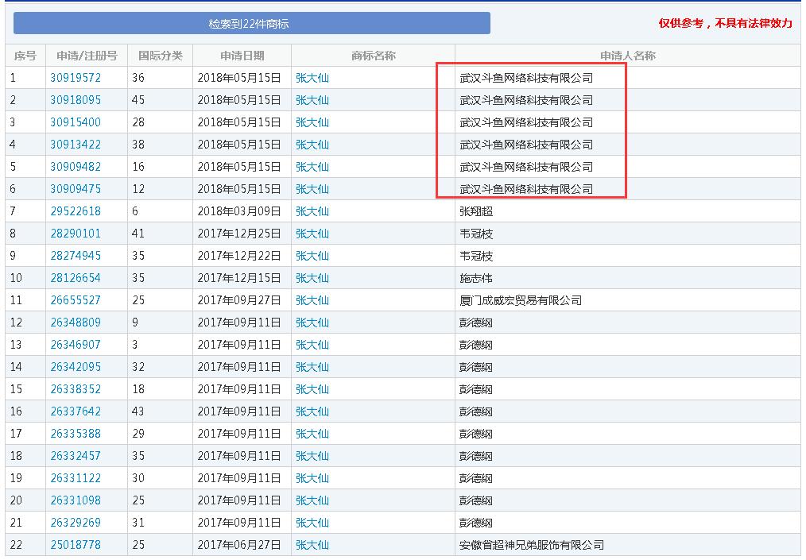
Task: Open registration number 26346907
Action: [x=76, y=345]
